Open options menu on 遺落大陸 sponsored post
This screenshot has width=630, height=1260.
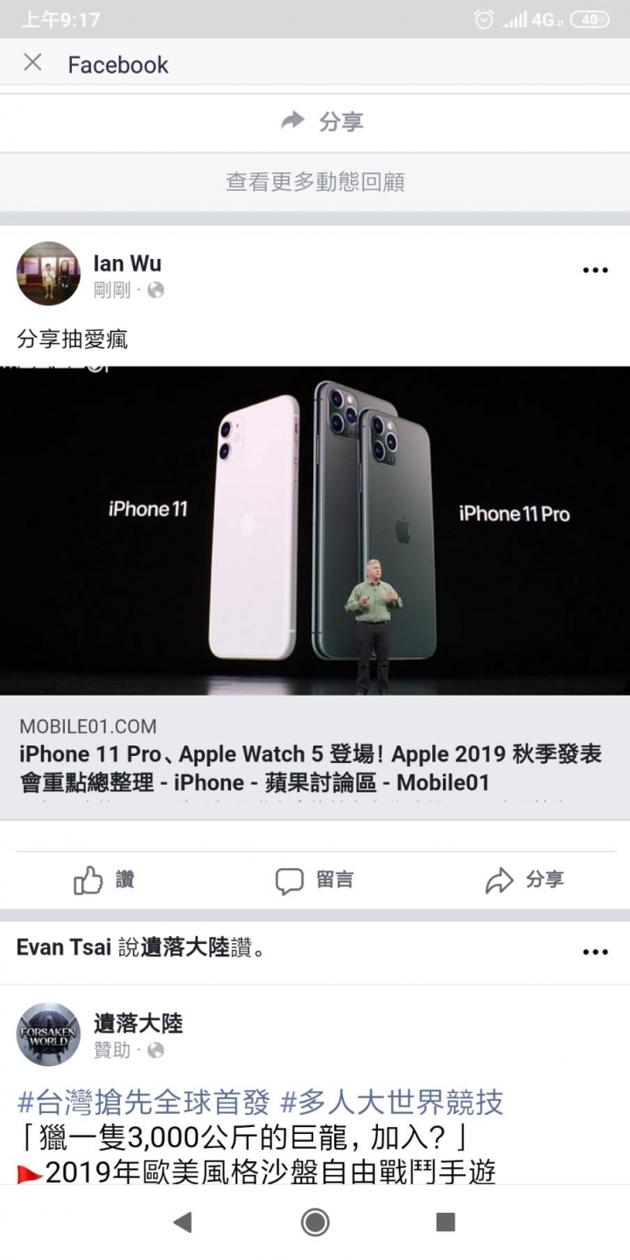[595, 952]
